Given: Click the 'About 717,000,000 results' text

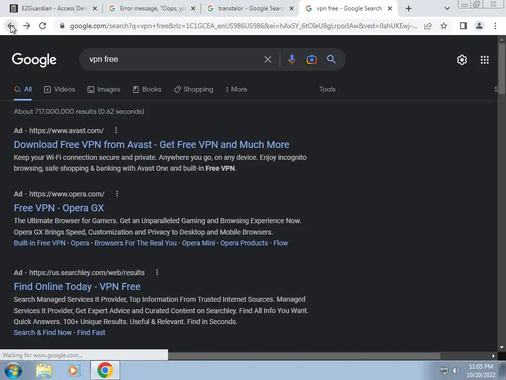Looking at the screenshot, I should click(79, 111).
